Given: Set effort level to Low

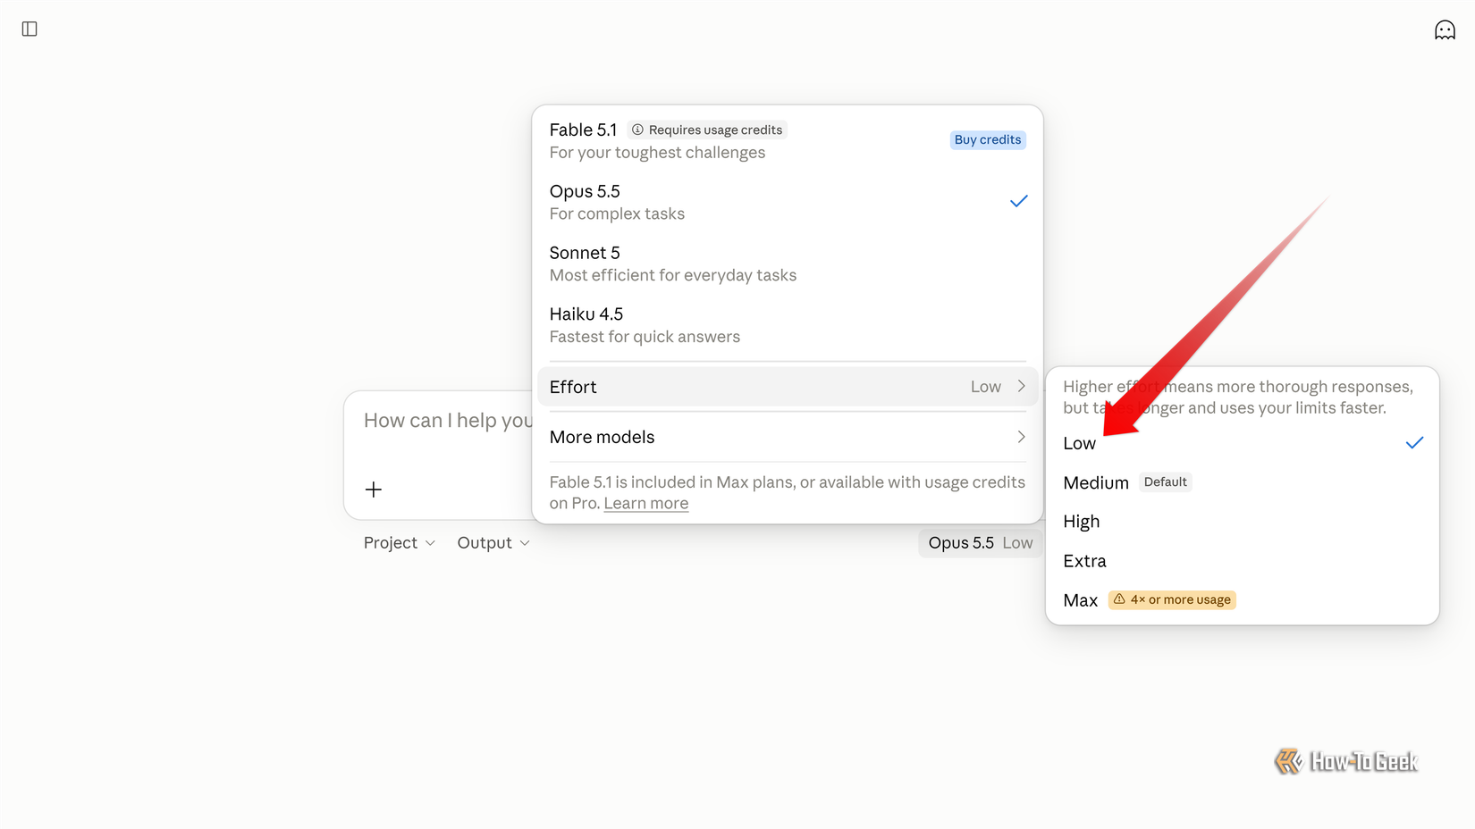Looking at the screenshot, I should pyautogui.click(x=1242, y=443).
